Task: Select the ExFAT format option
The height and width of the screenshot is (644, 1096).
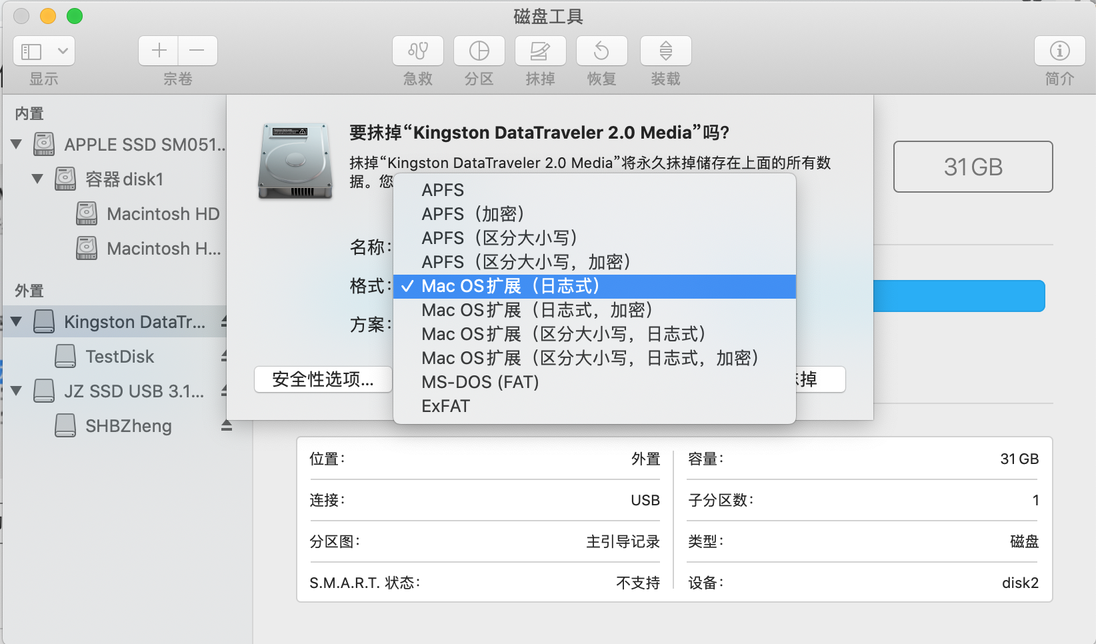Action: tap(445, 406)
